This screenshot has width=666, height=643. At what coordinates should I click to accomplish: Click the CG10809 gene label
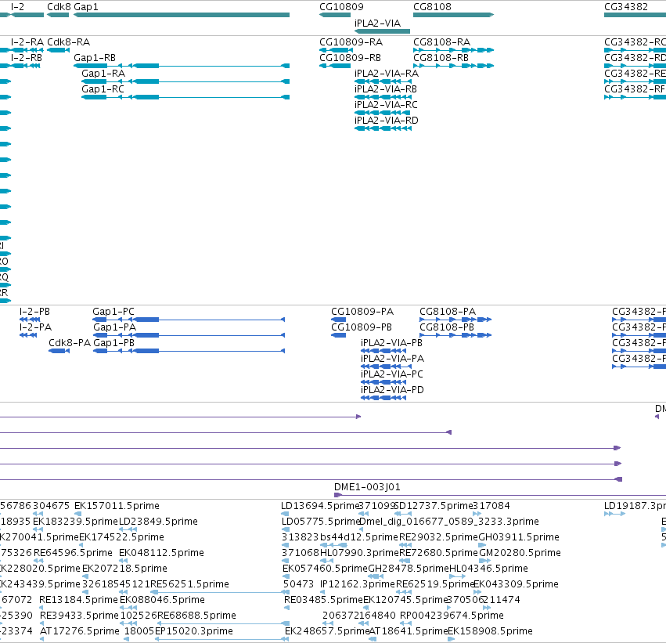pos(341,7)
